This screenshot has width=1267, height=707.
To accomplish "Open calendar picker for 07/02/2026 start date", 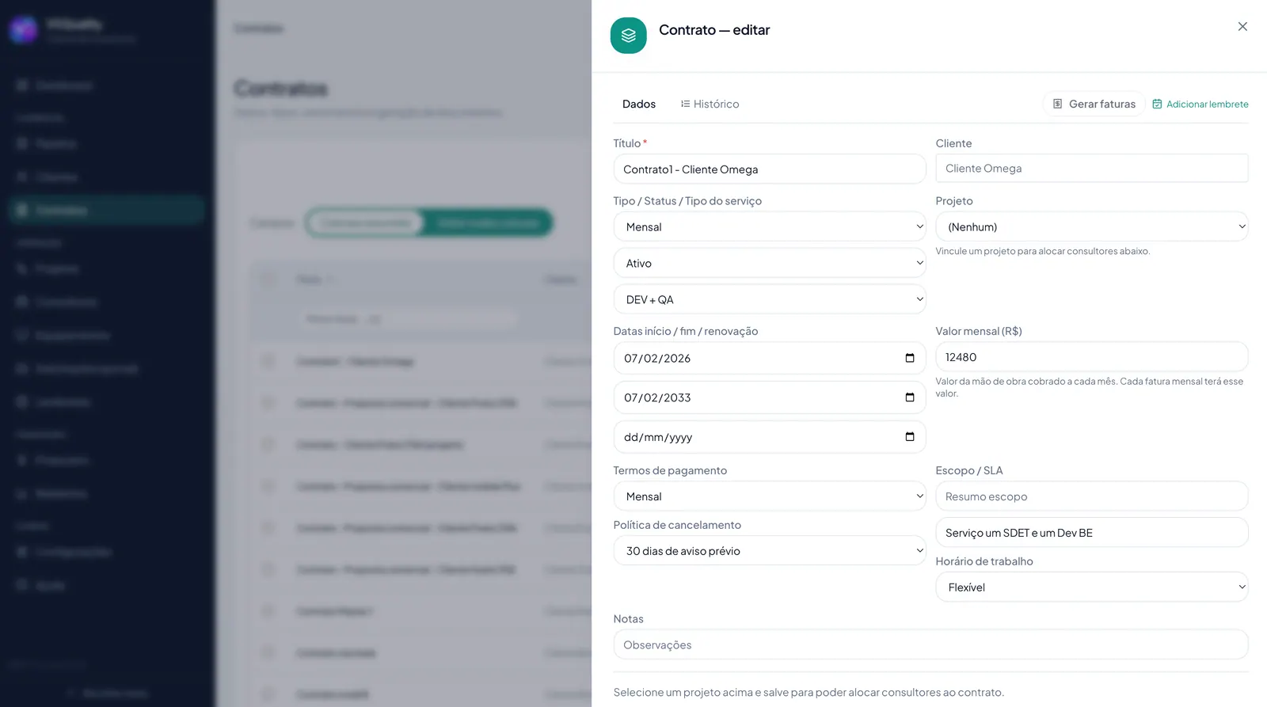I will [910, 358].
